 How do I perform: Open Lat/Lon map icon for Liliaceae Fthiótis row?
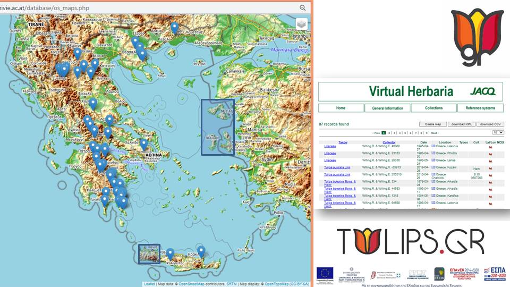(x=490, y=154)
